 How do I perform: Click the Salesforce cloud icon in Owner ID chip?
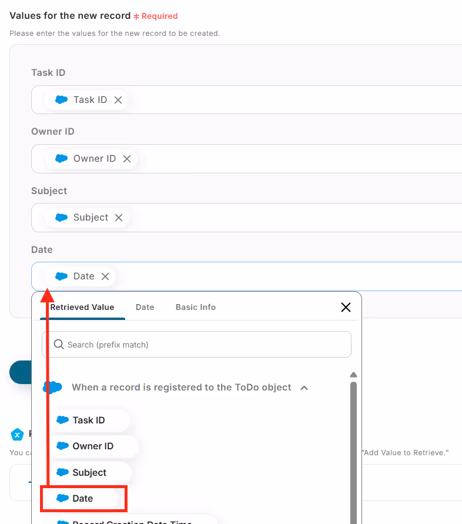pos(62,158)
